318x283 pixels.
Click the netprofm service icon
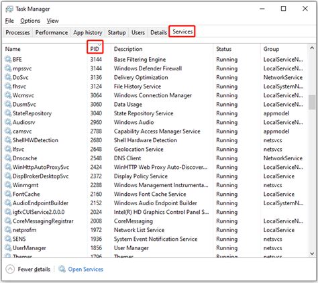click(8, 230)
